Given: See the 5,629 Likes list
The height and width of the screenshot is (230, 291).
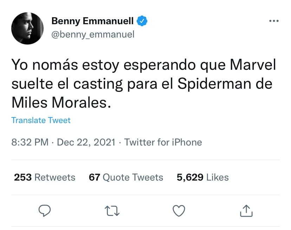Looking at the screenshot, I should (x=203, y=177).
